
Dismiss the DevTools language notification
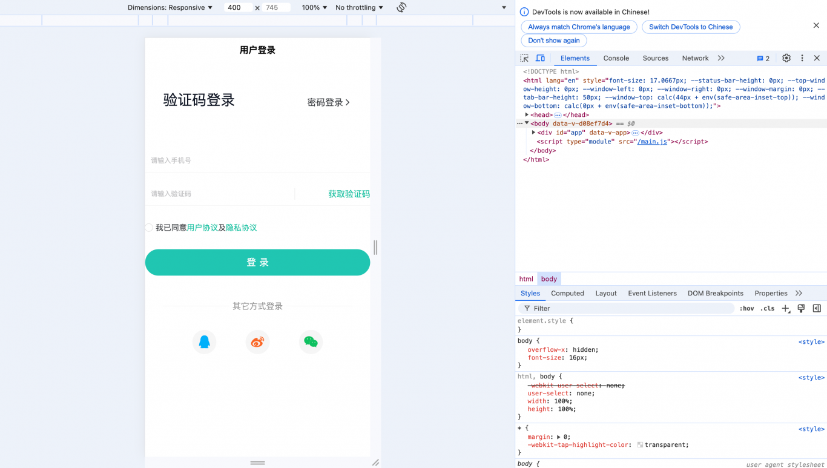pos(816,25)
